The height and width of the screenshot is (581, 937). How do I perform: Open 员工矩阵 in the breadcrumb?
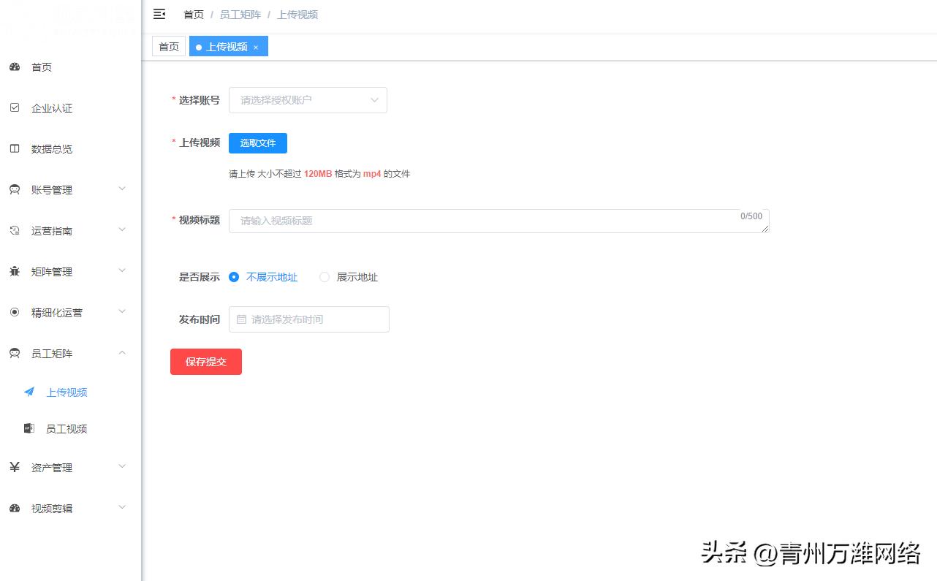tap(240, 14)
